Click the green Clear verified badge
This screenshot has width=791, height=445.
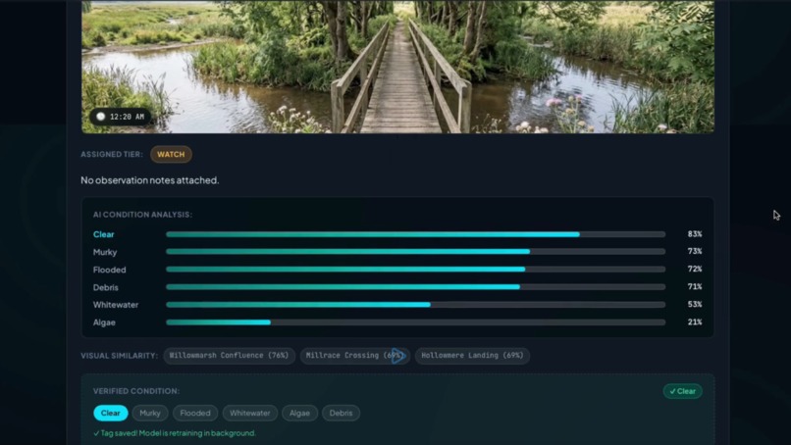(682, 391)
